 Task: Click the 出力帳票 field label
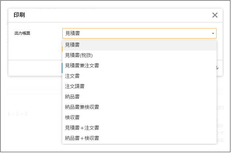pos(22,33)
